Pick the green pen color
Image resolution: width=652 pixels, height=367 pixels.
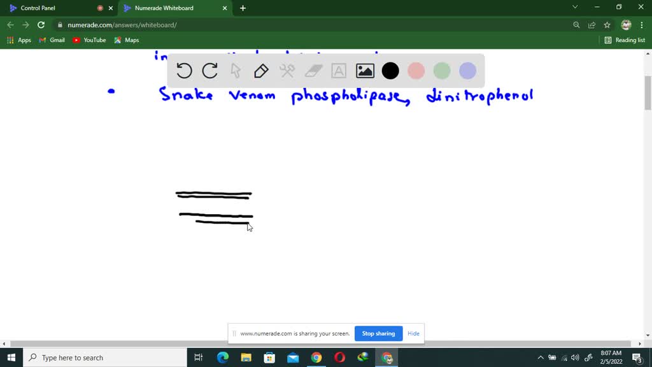tap(442, 71)
